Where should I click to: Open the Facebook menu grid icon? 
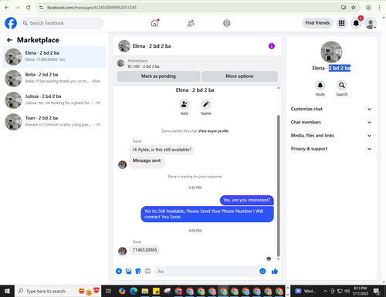(x=341, y=23)
